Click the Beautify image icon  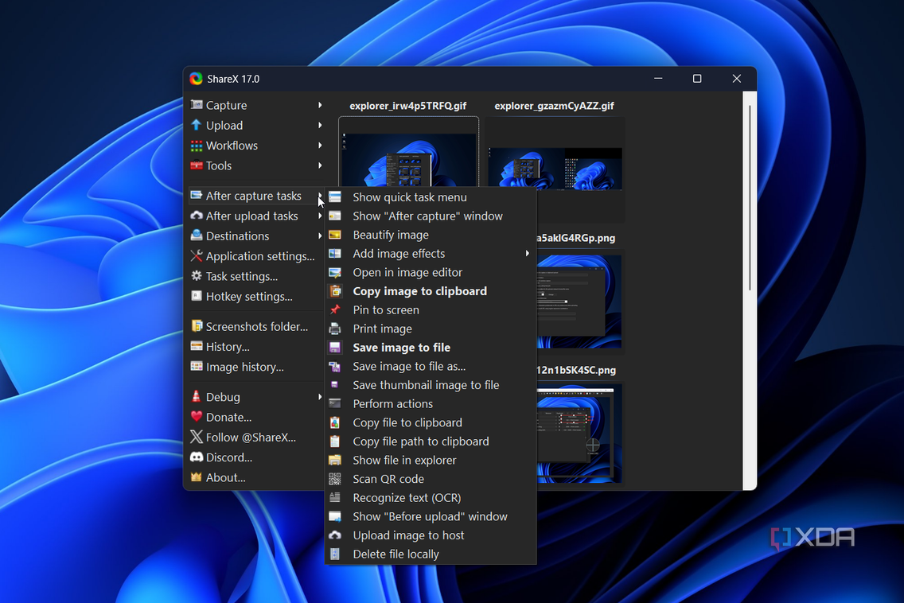(335, 235)
